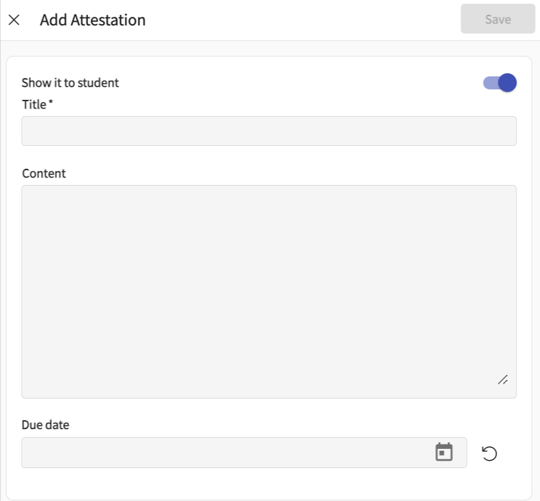540x501 pixels.
Task: Click the dark knob of the student toggle
Action: coord(507,83)
